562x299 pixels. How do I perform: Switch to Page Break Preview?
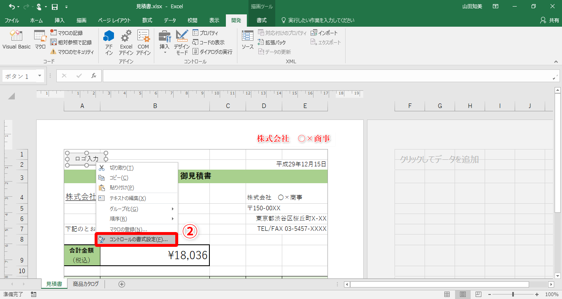(479, 294)
